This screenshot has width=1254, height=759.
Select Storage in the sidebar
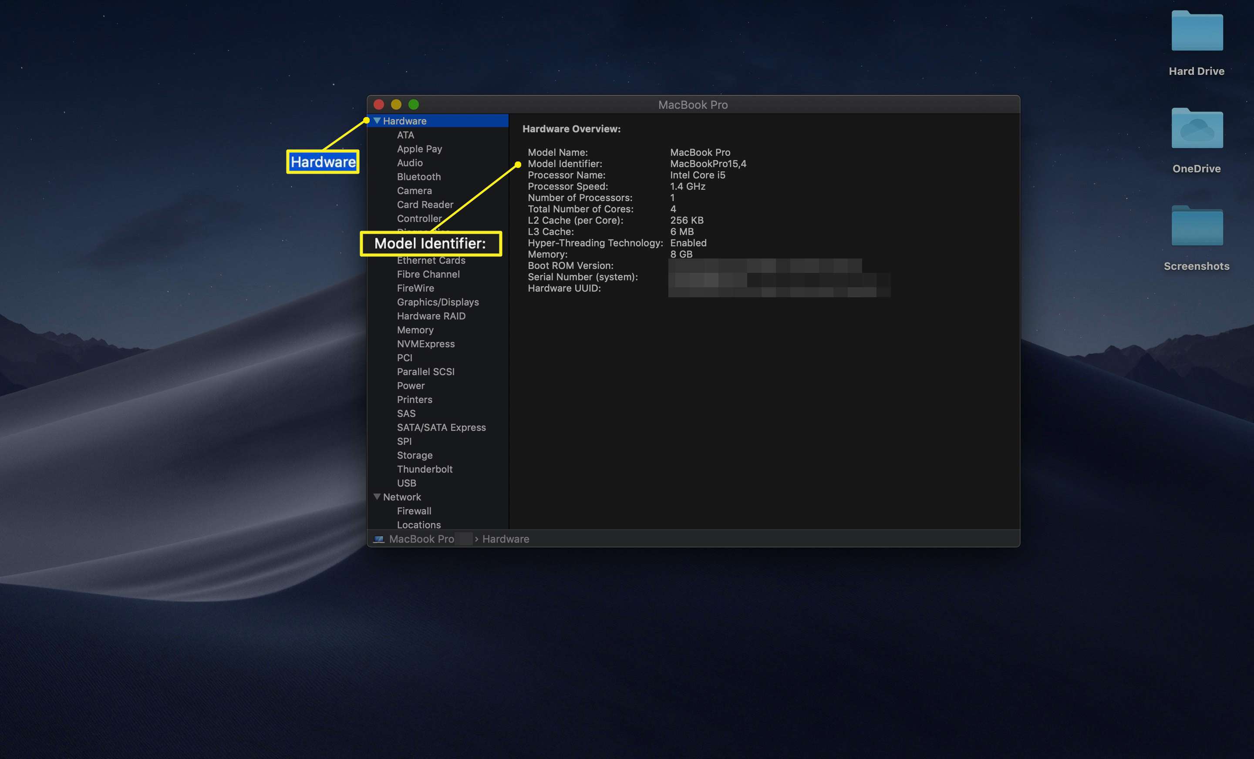[x=415, y=455]
